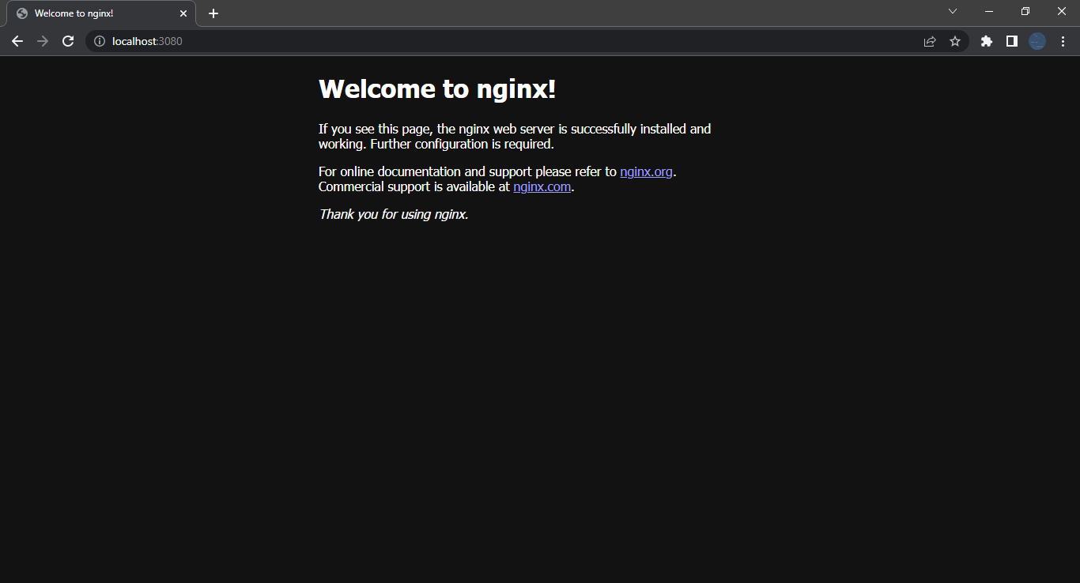Bookmark this tab with the star icon
This screenshot has height=583, width=1080.
click(x=955, y=41)
